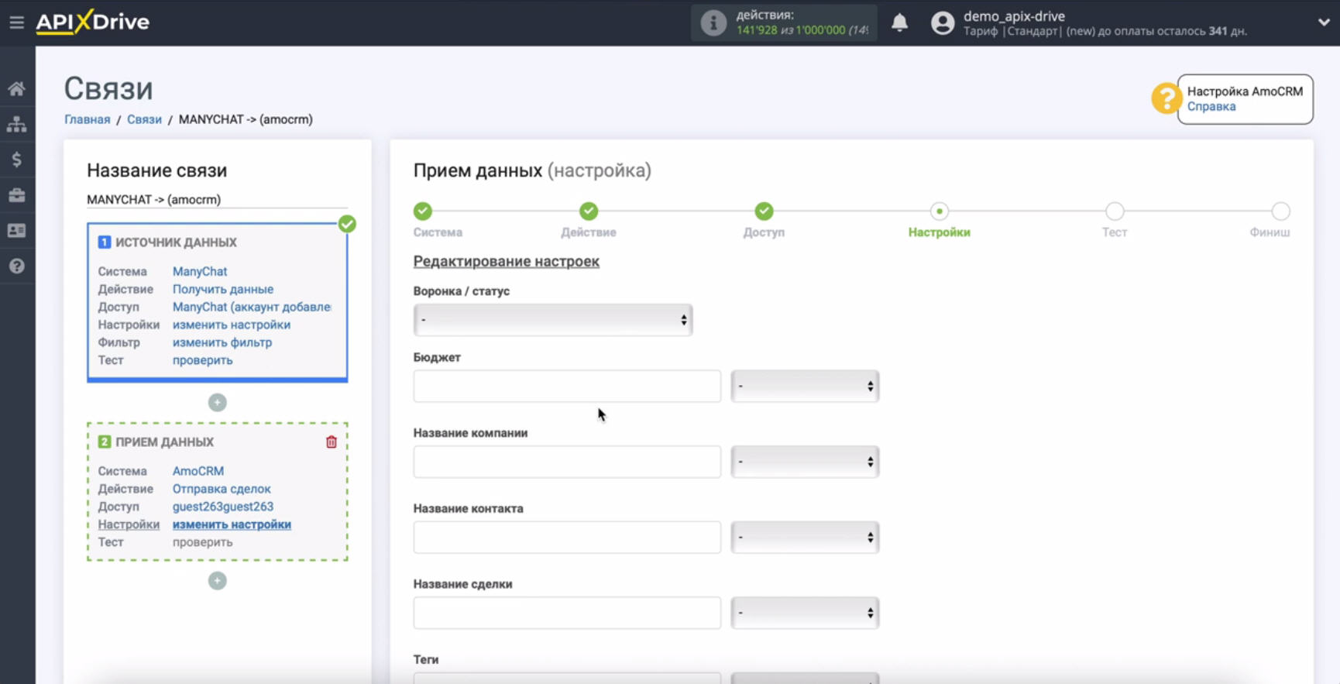
Task: Go to the Тест step
Action: 1115,211
